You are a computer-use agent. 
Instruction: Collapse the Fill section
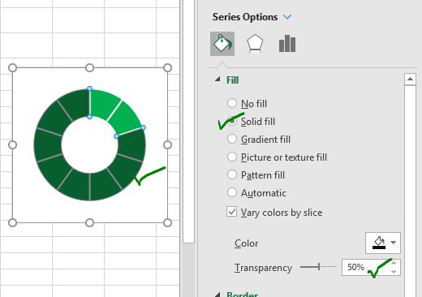click(217, 79)
